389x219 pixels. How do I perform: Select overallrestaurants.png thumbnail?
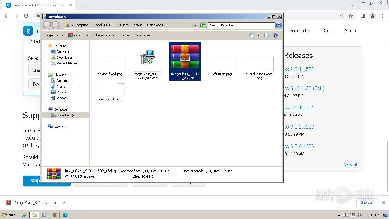point(260,64)
